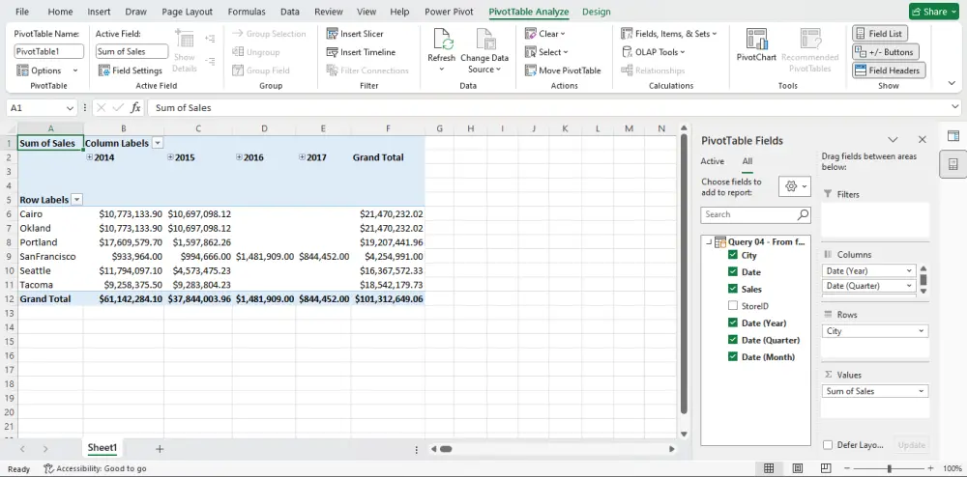Screen dimensions: 967x477
Task: Expand the 2014 column group
Action: coord(89,157)
